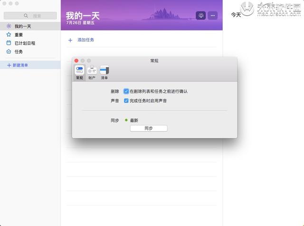The width and height of the screenshot is (304, 226).
Task: Switch to the 清单 preferences tab
Action: point(104,73)
